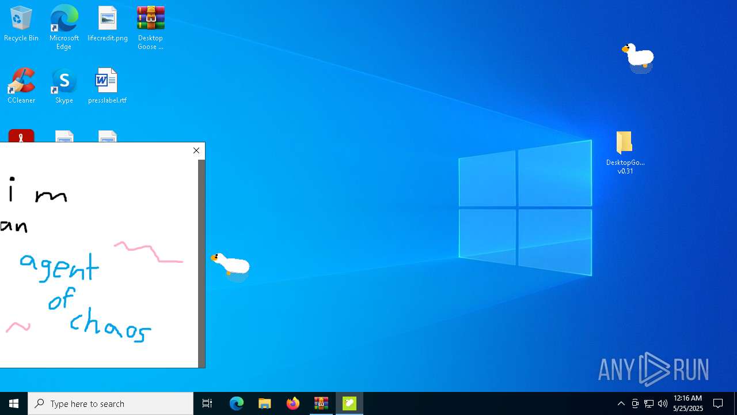Open the notification Action Center

(x=718, y=403)
